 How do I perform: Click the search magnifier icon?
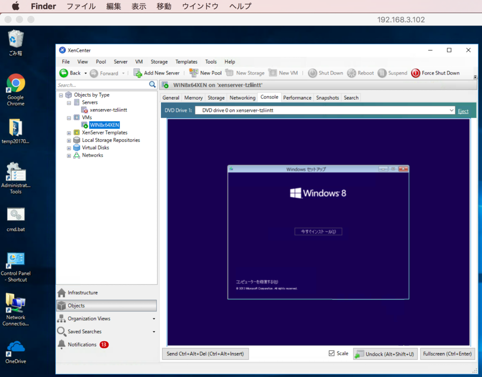153,85
